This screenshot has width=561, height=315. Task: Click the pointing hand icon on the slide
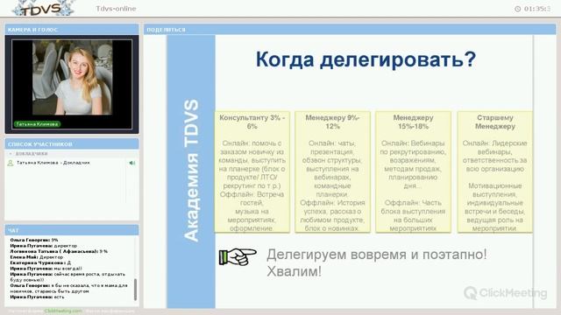coord(238,256)
